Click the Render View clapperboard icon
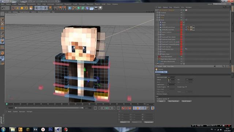 (x=55, y=8)
